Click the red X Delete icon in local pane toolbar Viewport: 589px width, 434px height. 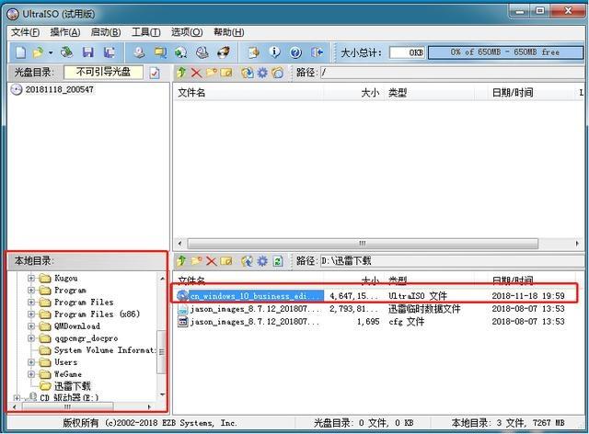[211, 261]
